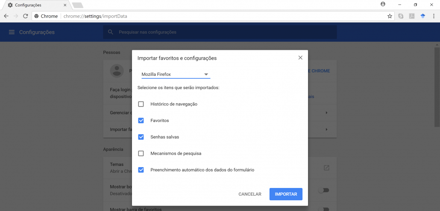
Task: Bookmark this page with the star icon
Action: point(390,16)
